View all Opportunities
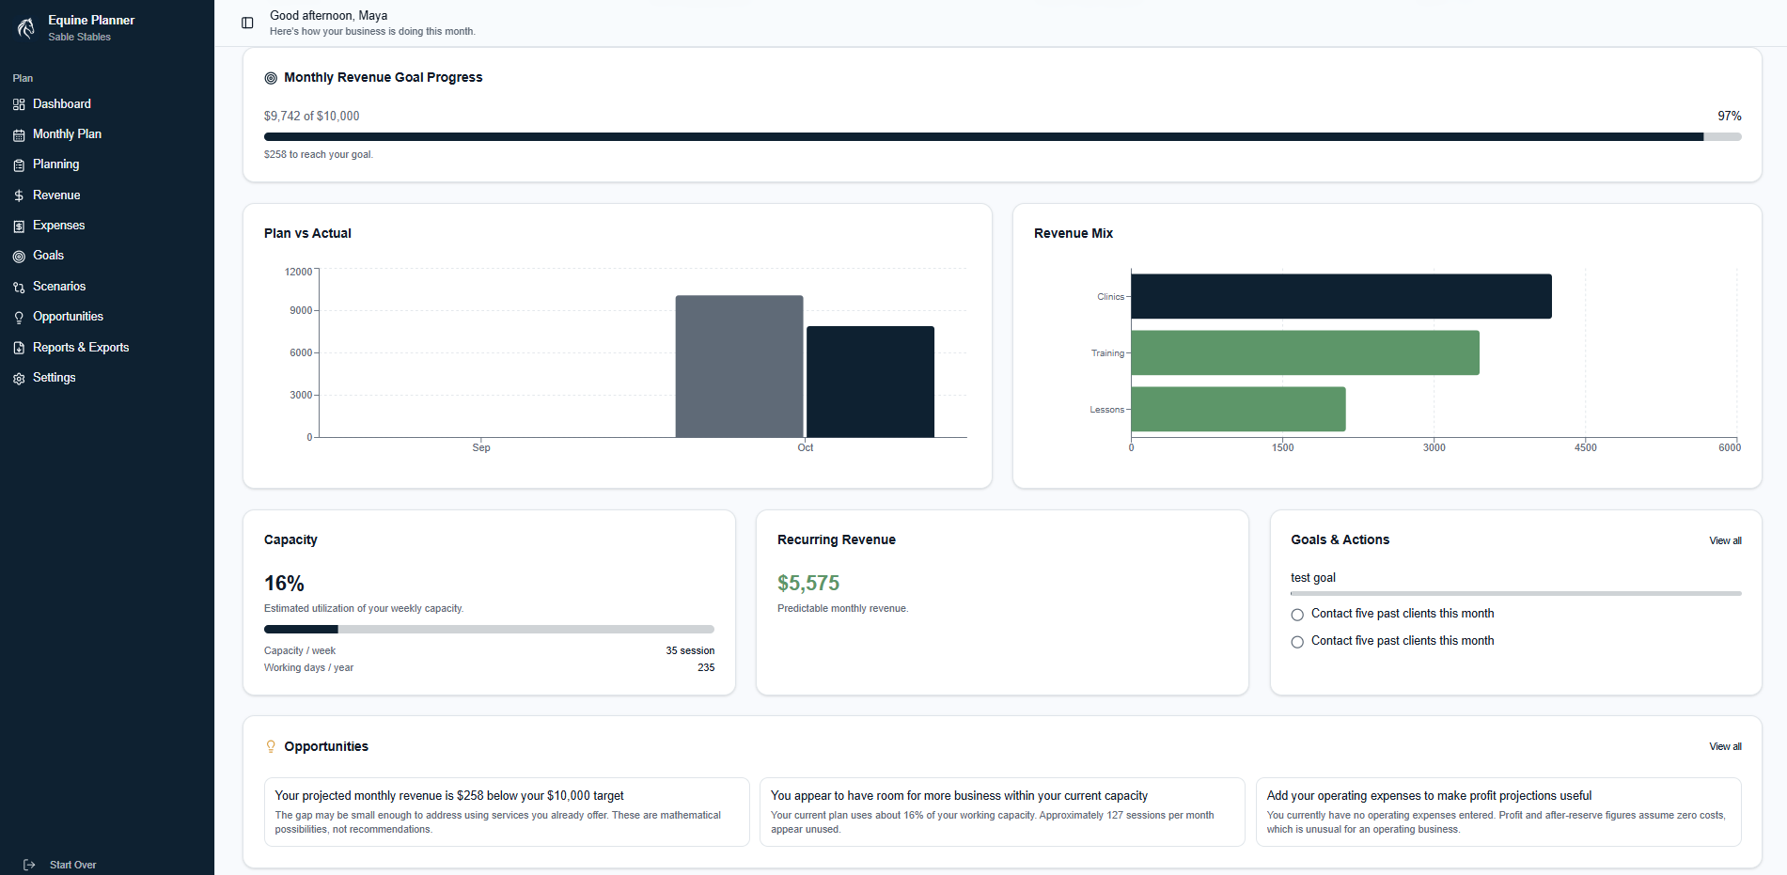Viewport: 1787px width, 875px height. point(1725,746)
